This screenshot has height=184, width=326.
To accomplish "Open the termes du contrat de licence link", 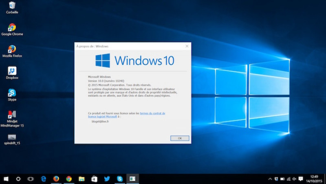I will 126,115.
